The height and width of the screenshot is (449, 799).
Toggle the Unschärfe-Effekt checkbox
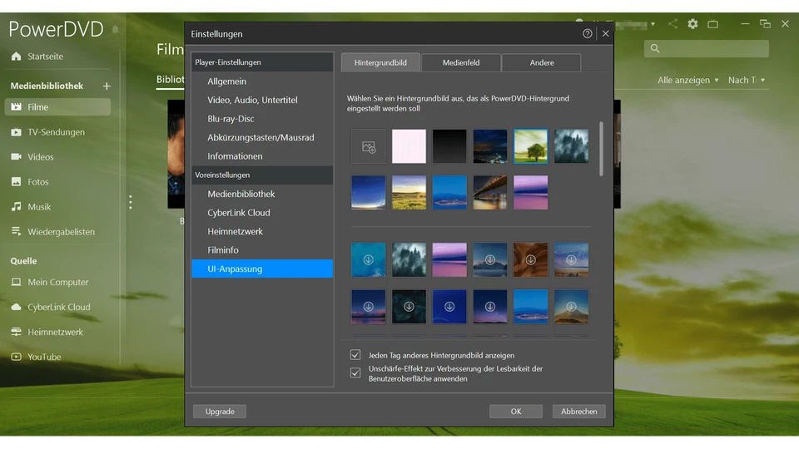(356, 373)
